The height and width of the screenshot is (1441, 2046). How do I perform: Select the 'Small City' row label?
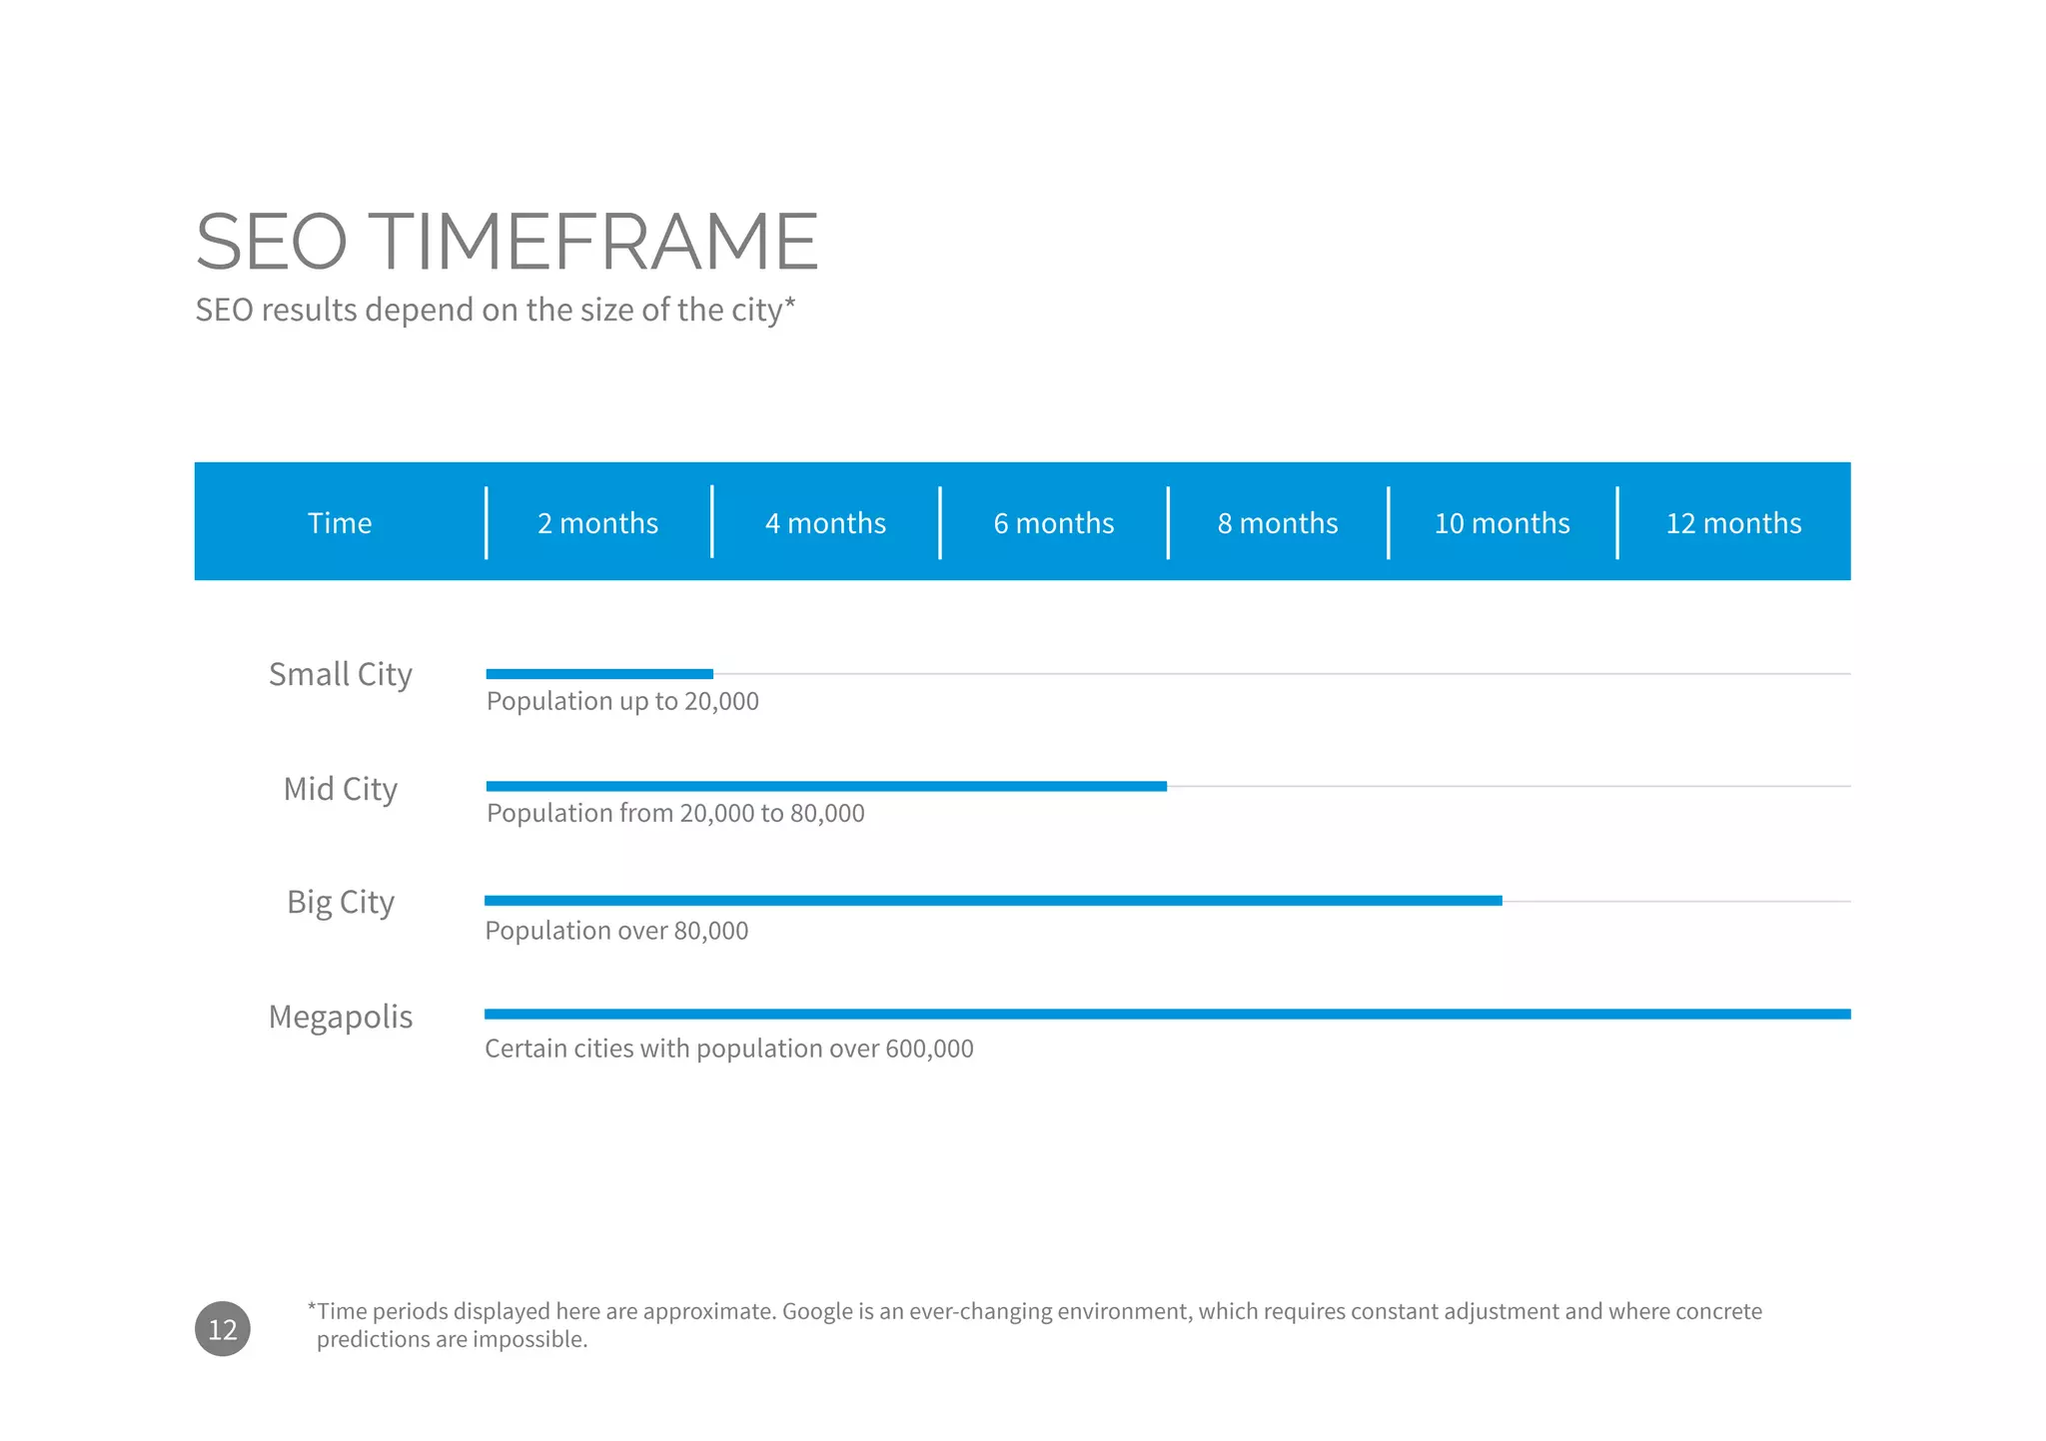(x=341, y=675)
